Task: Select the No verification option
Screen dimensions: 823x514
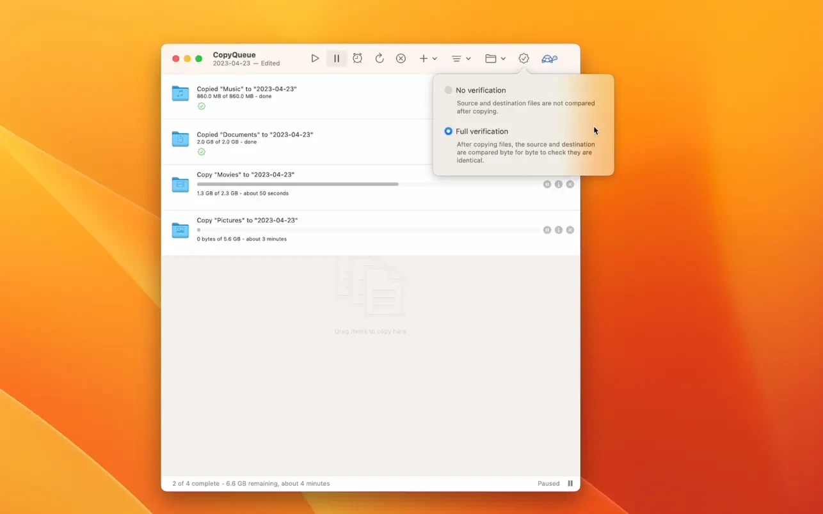Action: [x=449, y=90]
